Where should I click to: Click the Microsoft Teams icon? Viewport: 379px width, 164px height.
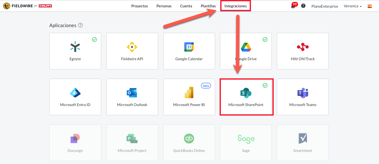302,93
